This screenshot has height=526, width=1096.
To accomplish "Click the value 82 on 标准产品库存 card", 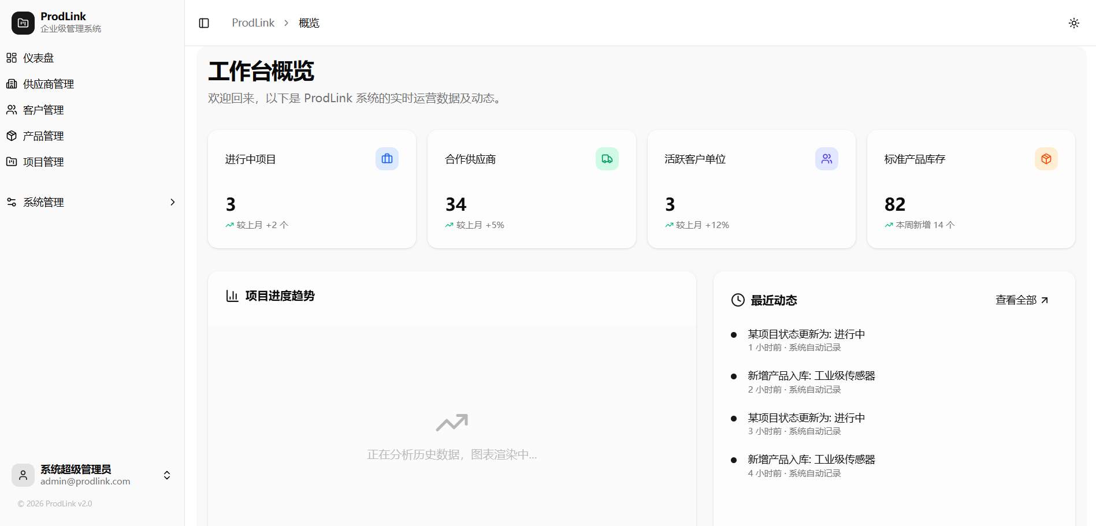I will 895,204.
